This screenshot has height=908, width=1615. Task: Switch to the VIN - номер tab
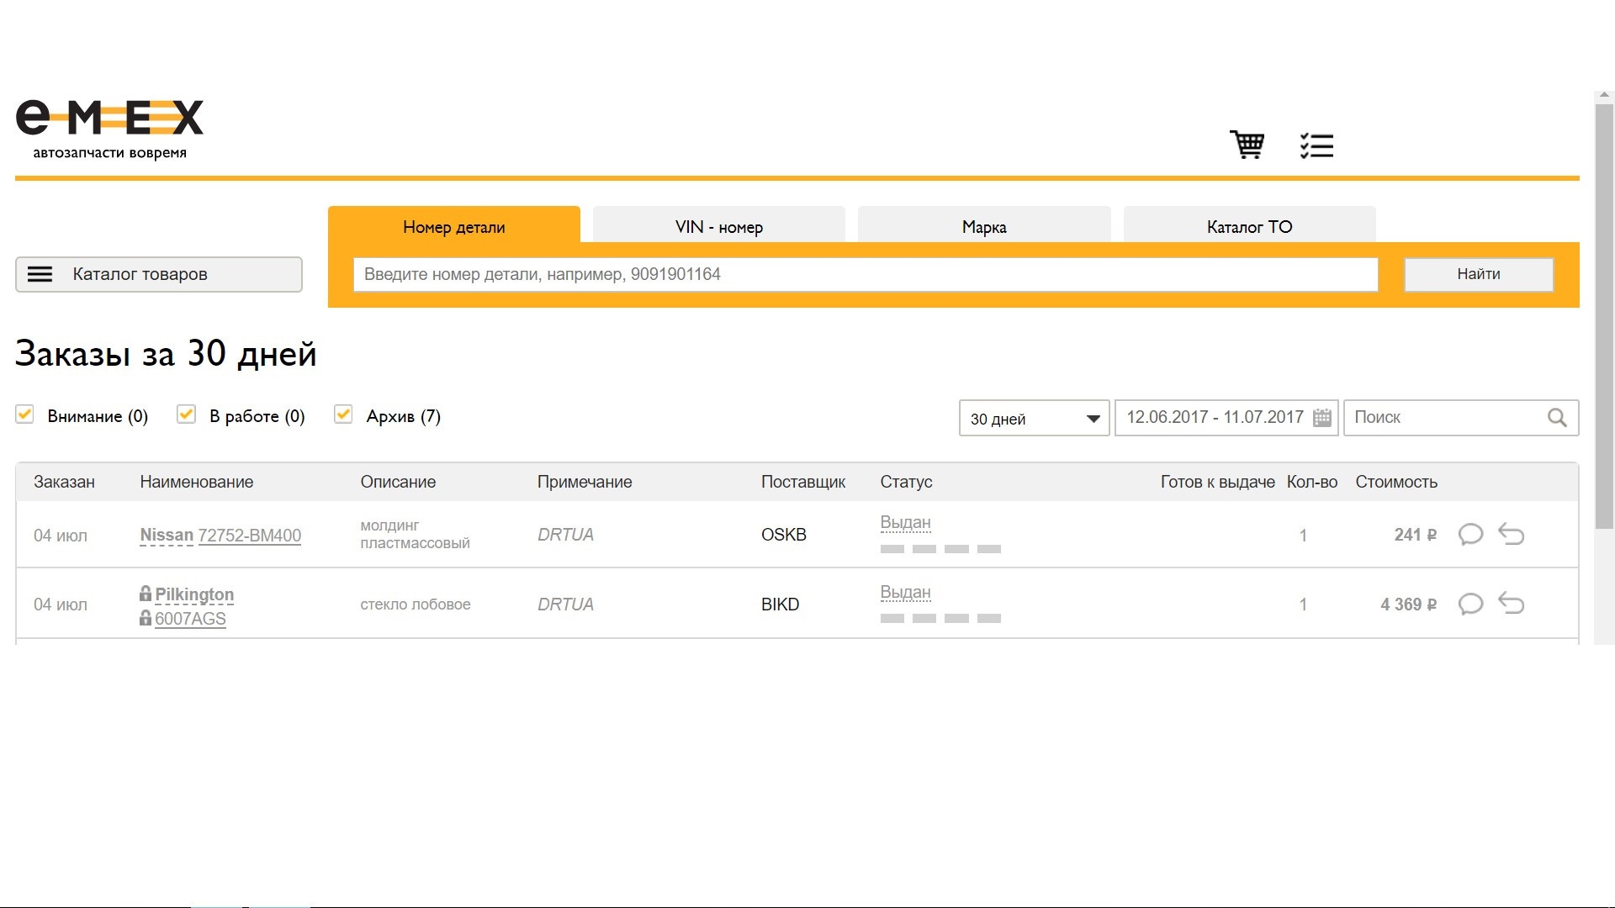point(718,226)
